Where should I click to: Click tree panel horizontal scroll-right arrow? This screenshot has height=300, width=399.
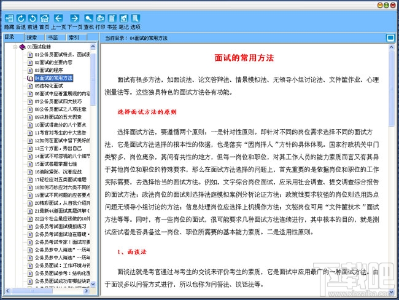(x=87, y=291)
